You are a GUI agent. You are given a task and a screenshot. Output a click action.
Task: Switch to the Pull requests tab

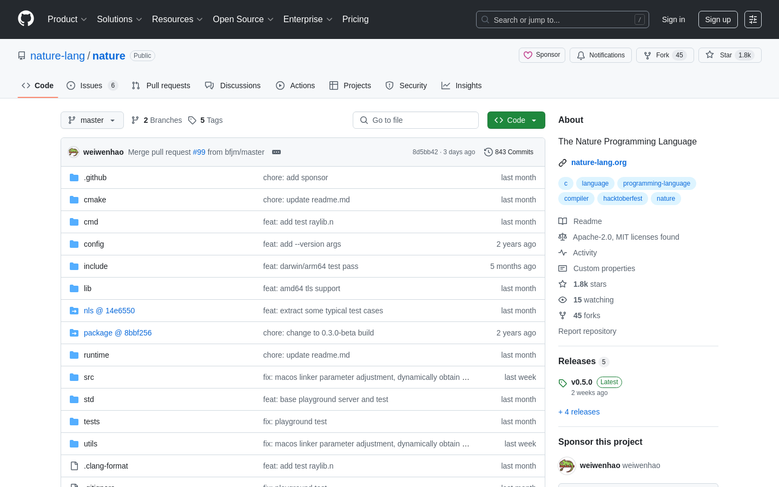click(x=161, y=85)
